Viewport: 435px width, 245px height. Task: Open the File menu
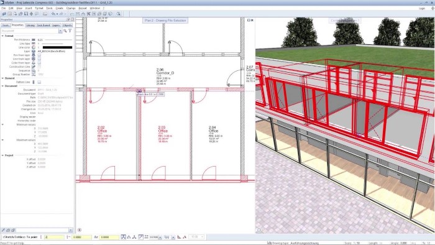3,8
